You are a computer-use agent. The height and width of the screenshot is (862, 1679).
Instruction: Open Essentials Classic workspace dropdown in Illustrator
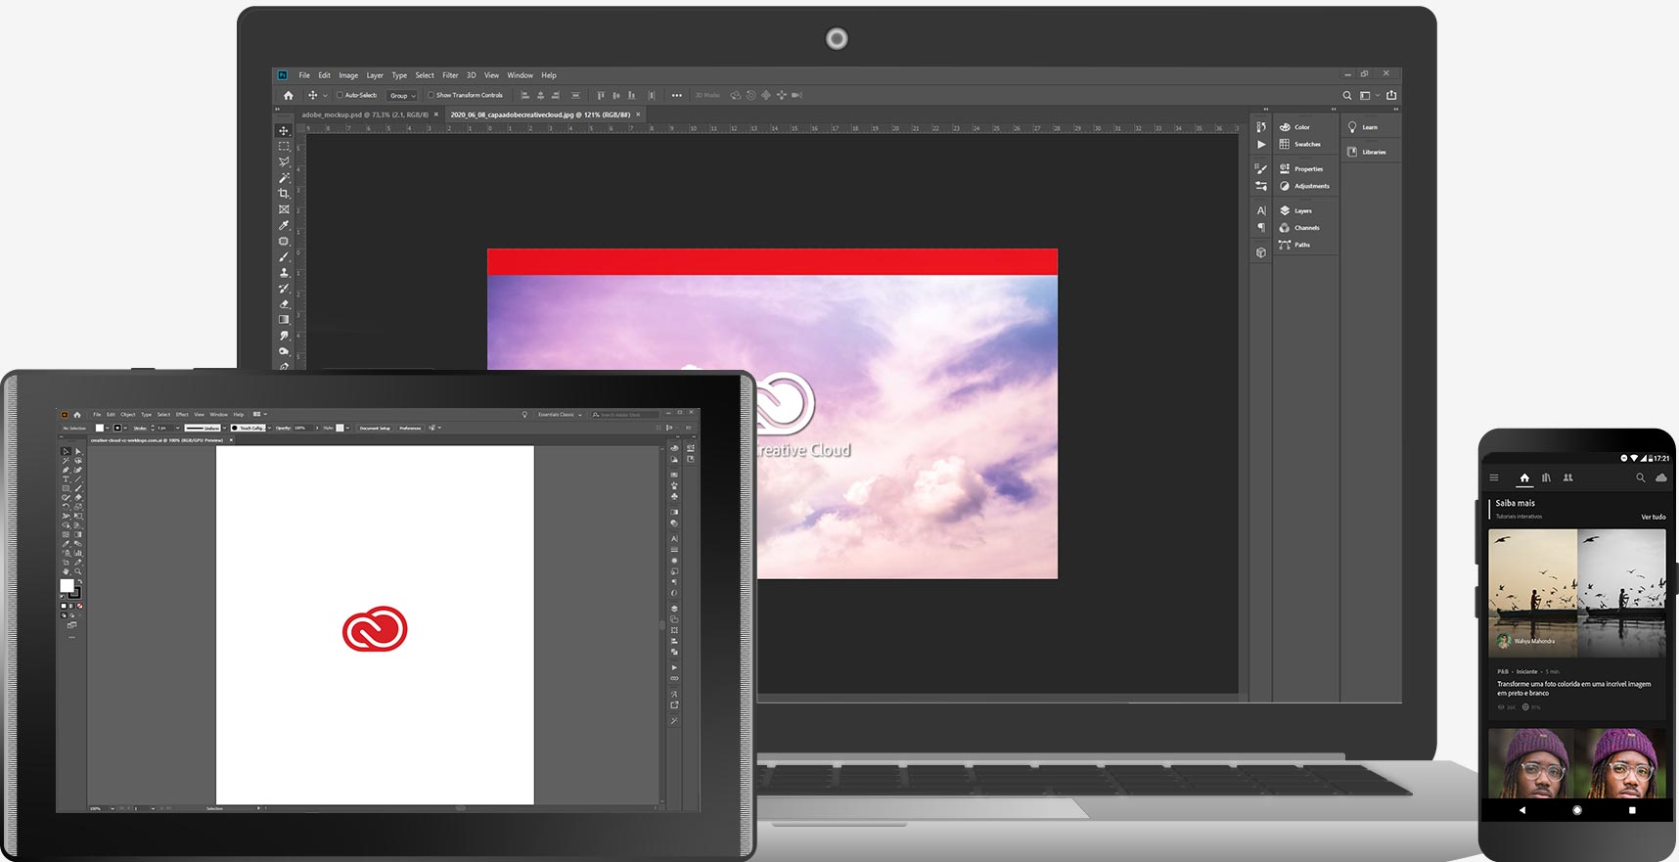point(560,415)
